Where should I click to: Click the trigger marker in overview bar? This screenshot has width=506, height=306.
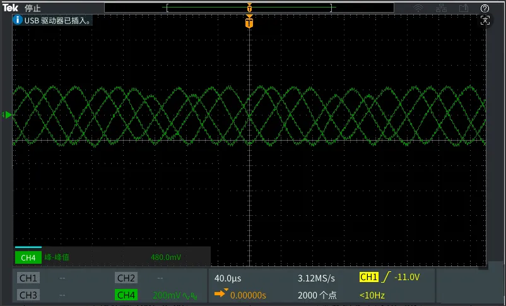(x=249, y=8)
